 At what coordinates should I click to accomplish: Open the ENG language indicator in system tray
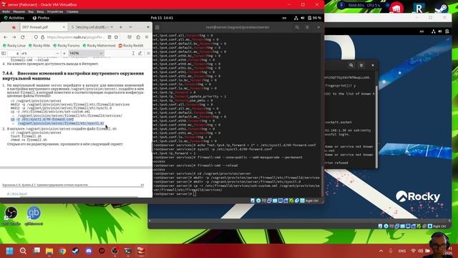[402, 251]
